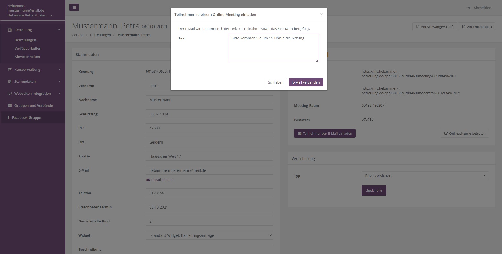Viewport: 502px width, 254px height.
Task: Expand the Kursverwaltung sidebar chevron
Action: (x=60, y=69)
